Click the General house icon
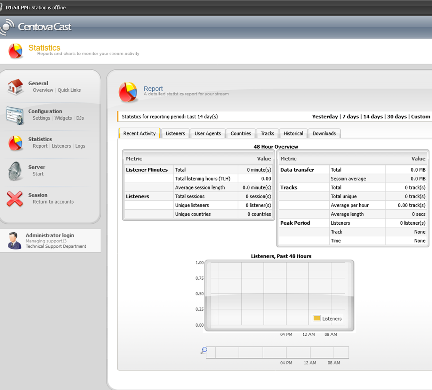432x390 pixels. coord(15,87)
